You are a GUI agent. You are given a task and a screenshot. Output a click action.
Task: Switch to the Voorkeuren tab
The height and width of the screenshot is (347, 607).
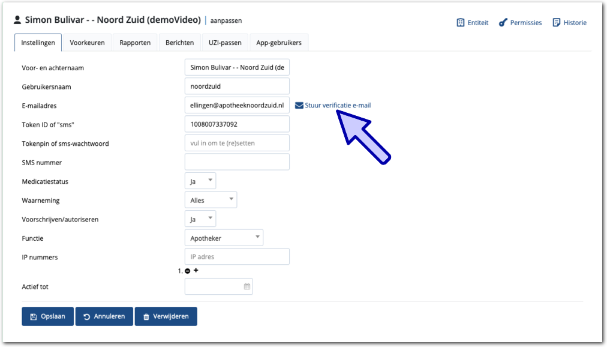coord(87,43)
